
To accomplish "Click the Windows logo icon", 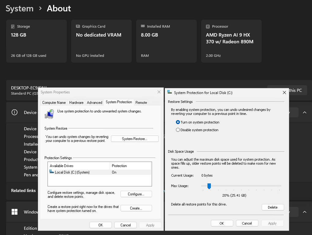I will tap(14, 212).
